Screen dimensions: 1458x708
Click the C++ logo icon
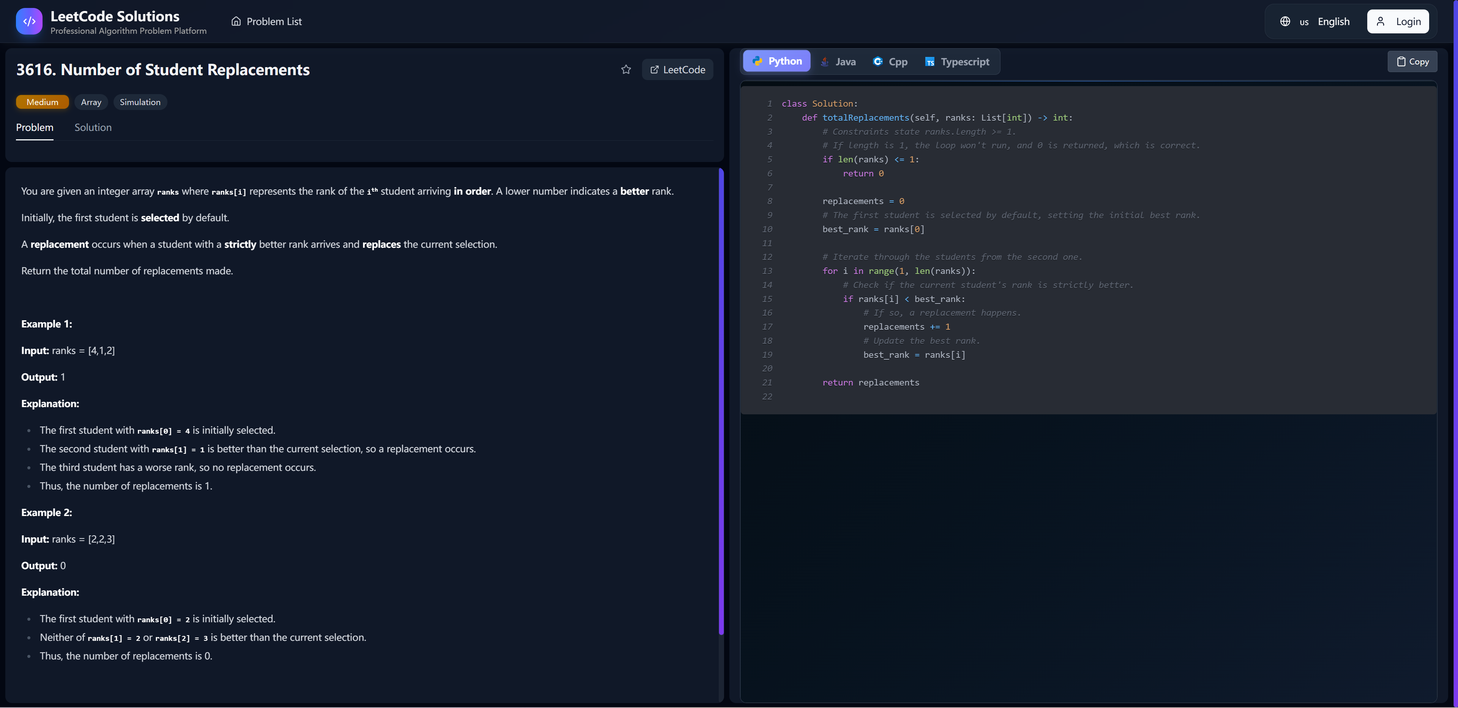(x=877, y=61)
